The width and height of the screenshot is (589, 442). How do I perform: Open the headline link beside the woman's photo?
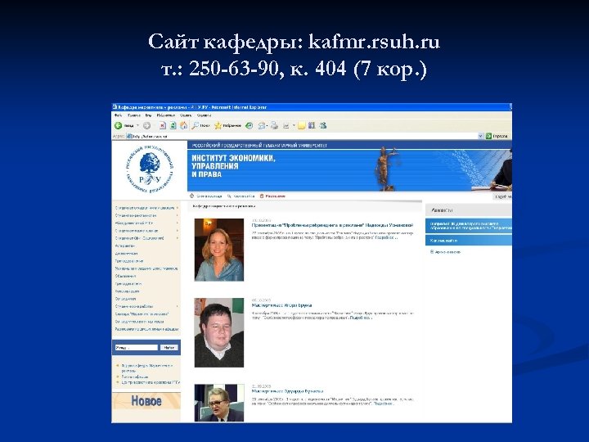pos(332,225)
